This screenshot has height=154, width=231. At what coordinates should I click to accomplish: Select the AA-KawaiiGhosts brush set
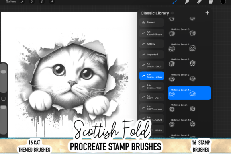152,33
